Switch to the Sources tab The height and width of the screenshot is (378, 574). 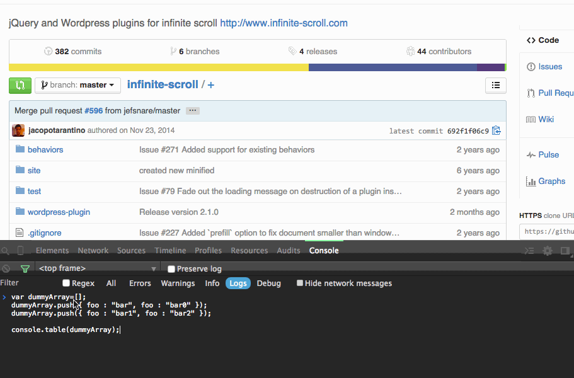click(132, 251)
